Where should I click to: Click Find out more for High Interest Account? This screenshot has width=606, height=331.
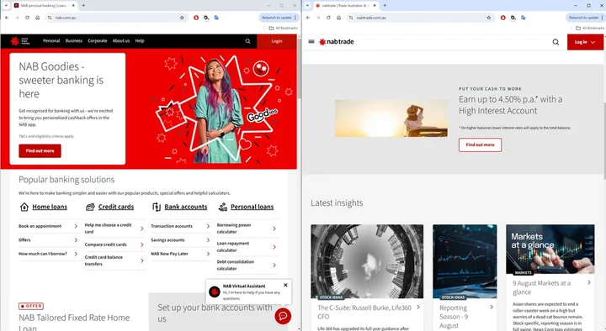click(x=480, y=144)
